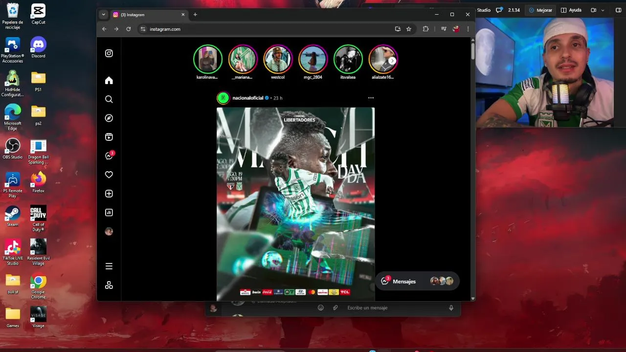Open TikTok LIVE Studio desktop shortcut
Viewport: 626px width, 352px height.
(x=13, y=252)
